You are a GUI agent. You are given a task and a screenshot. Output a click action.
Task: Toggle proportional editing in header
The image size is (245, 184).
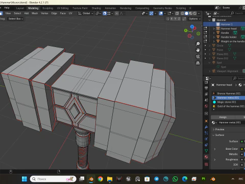pos(117,13)
